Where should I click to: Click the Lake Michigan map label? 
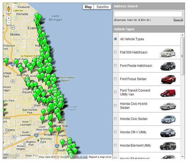55,18
